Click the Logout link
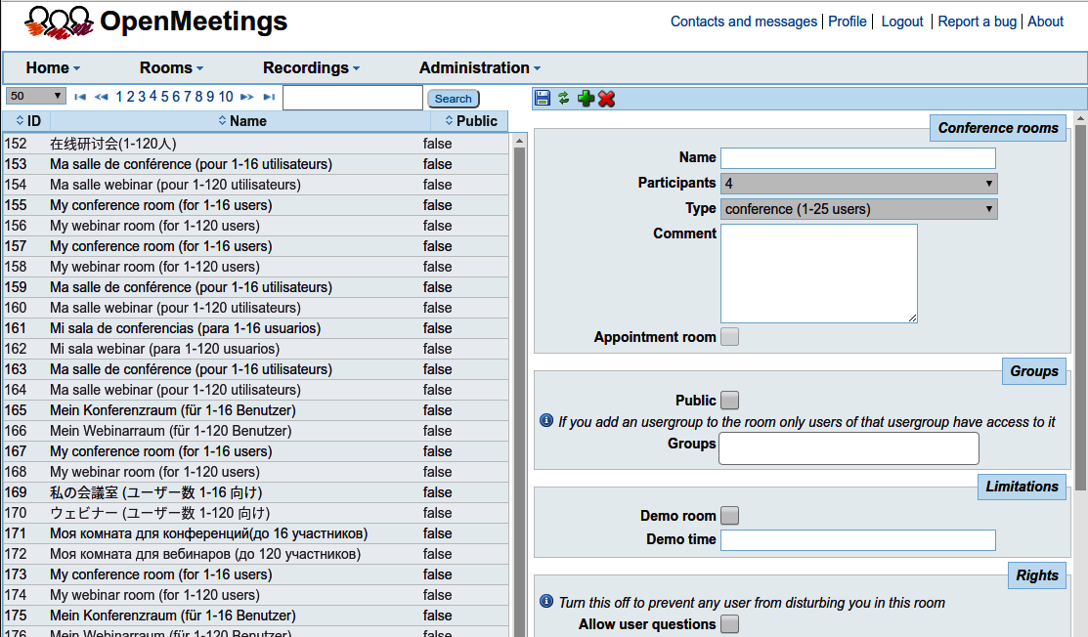Viewport: 1088px width, 637px height. pos(902,21)
